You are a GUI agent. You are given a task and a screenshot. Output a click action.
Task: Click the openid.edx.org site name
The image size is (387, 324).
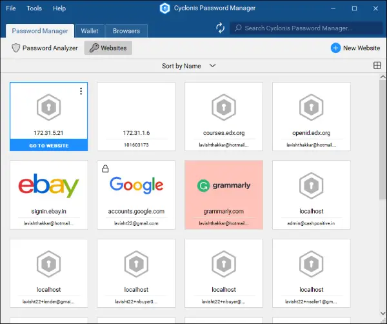pos(312,133)
